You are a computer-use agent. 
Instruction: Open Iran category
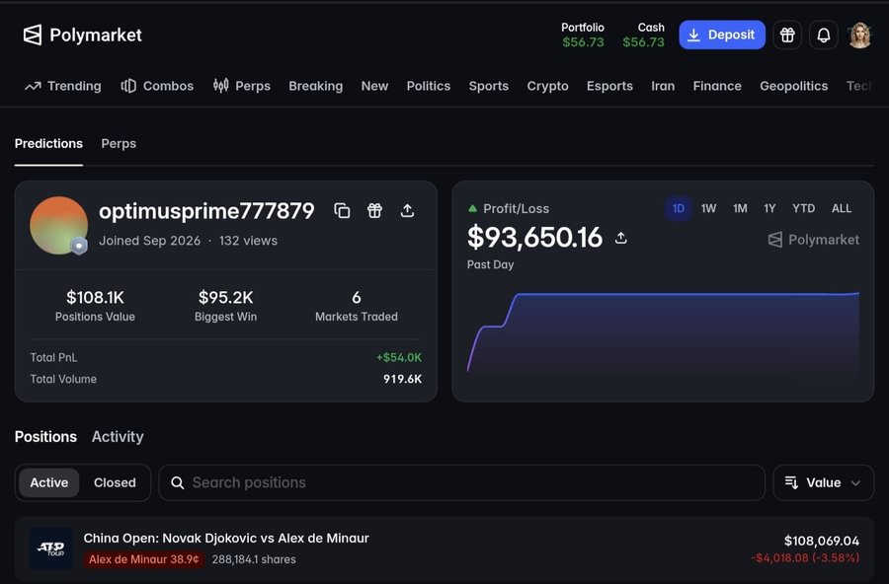[x=663, y=86]
